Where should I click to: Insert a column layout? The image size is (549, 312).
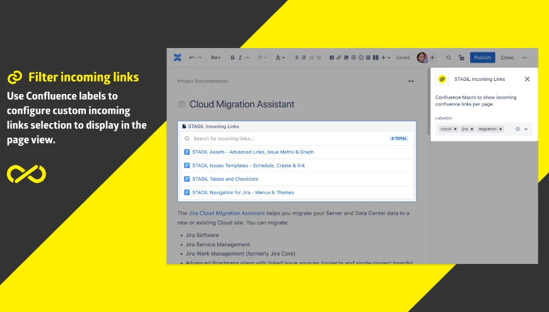coord(375,57)
